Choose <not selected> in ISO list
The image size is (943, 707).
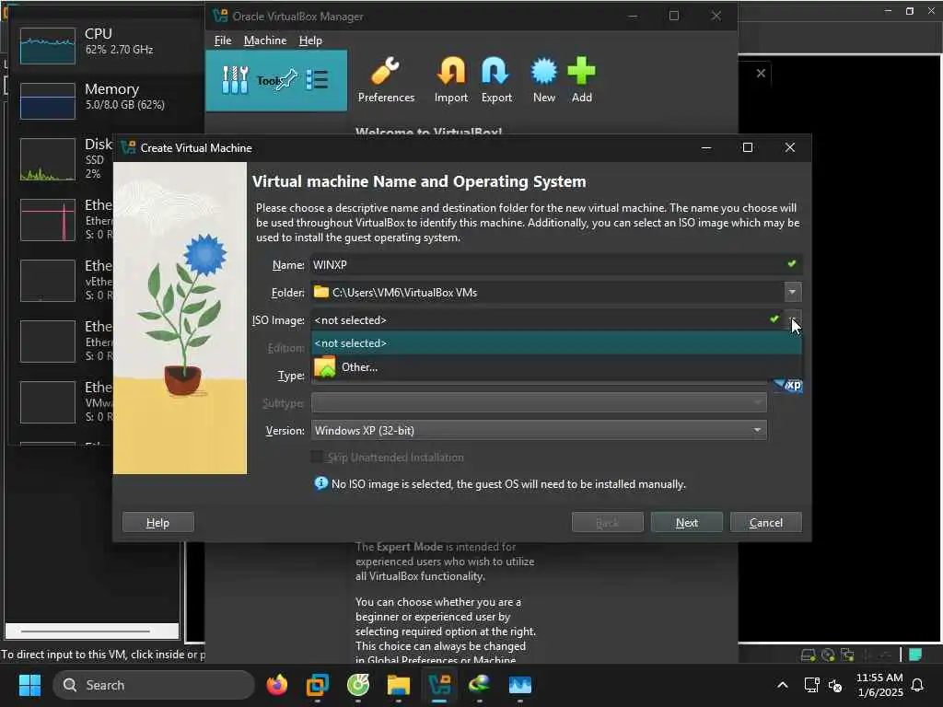click(556, 343)
